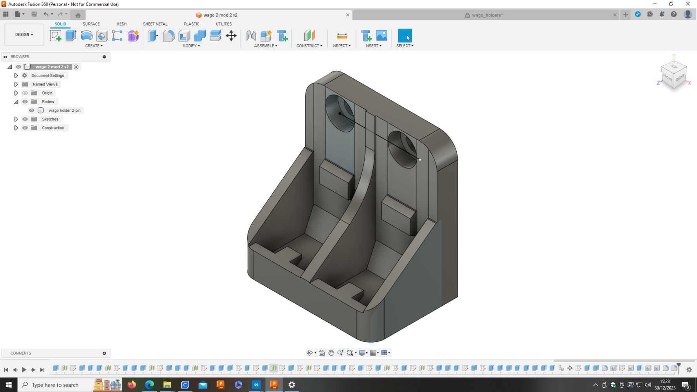
Task: Switch to the SURFACE tab
Action: tap(91, 24)
